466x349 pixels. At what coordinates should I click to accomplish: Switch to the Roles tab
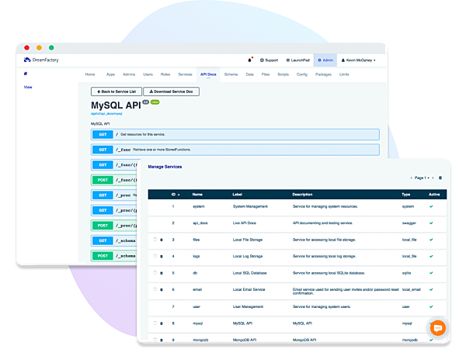165,74
